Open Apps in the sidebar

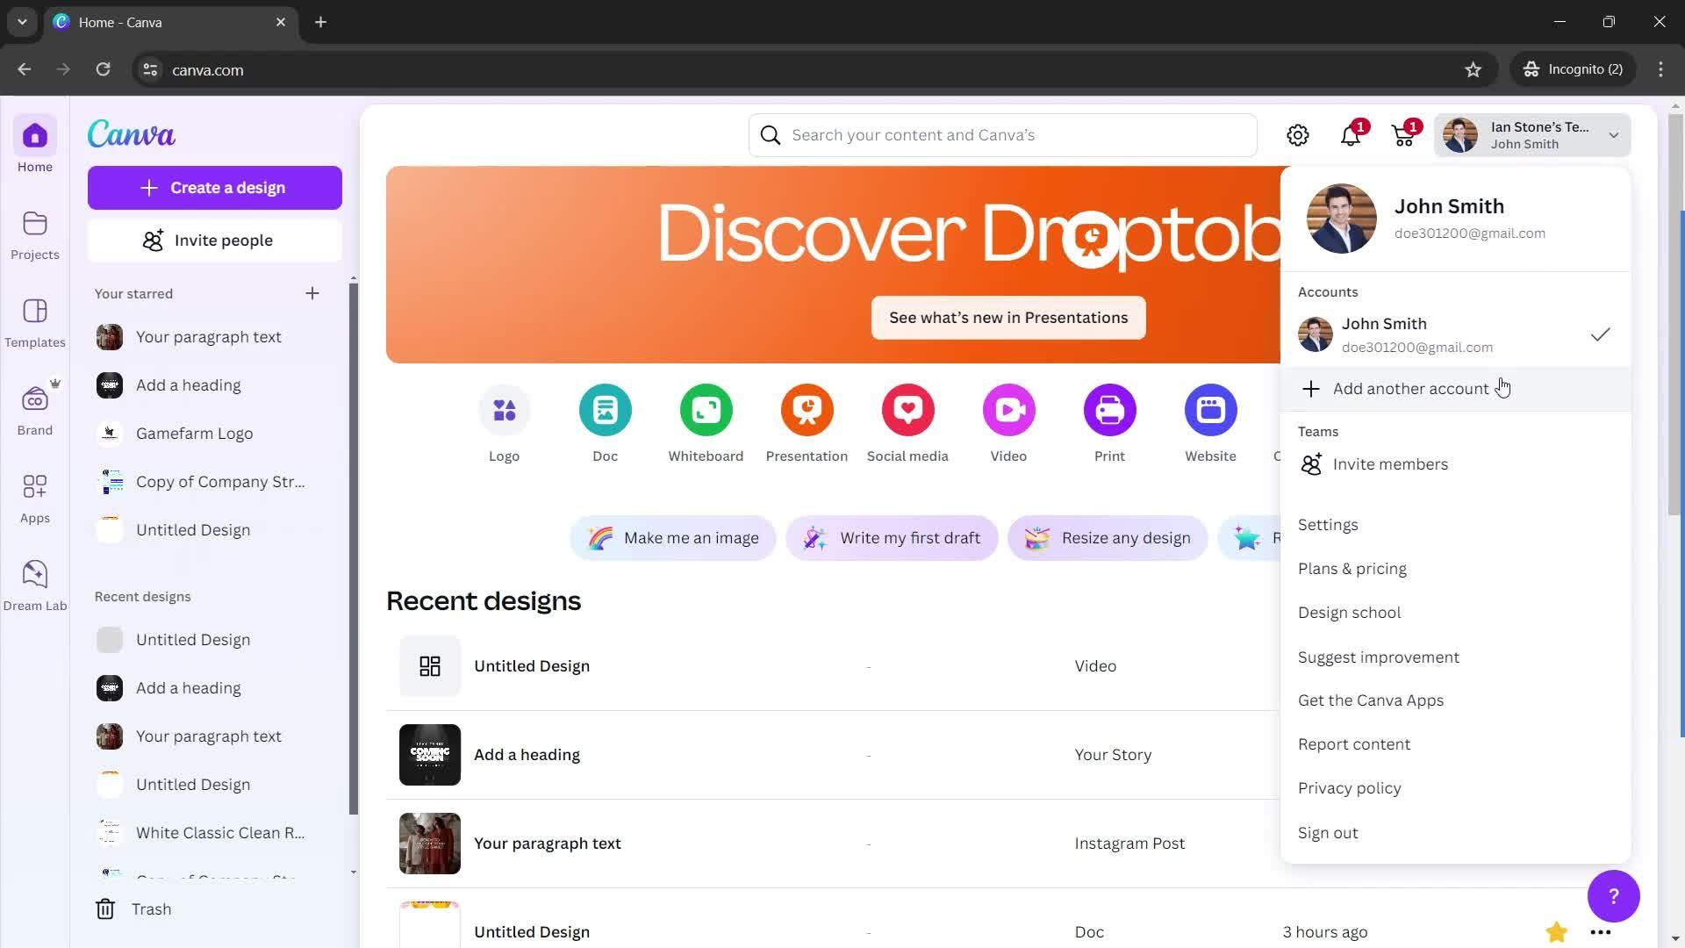[35, 498]
